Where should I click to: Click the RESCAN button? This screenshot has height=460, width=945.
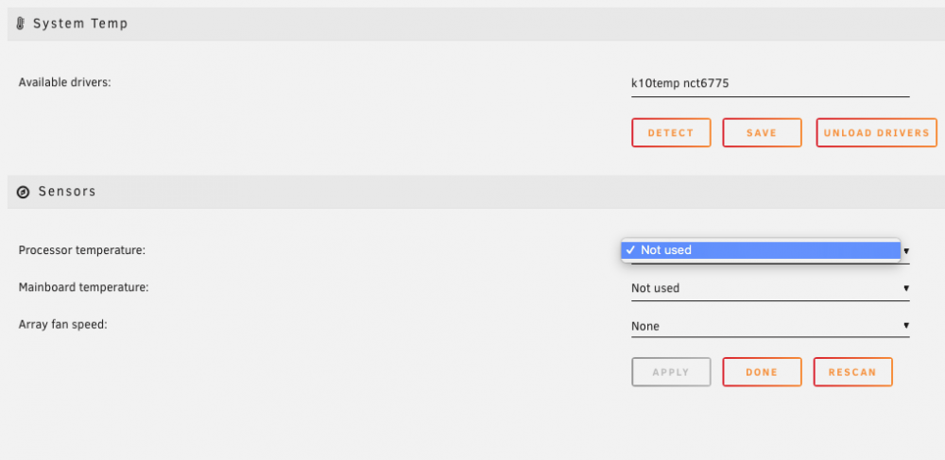[x=852, y=372]
